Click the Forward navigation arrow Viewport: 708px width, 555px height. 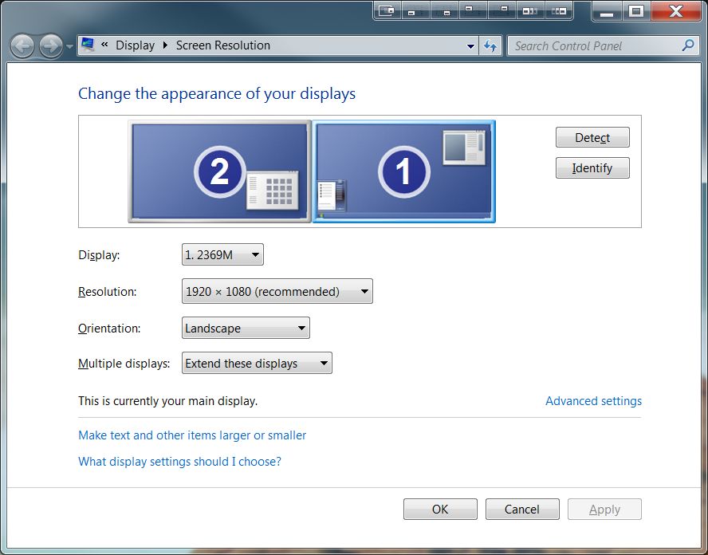click(x=50, y=46)
